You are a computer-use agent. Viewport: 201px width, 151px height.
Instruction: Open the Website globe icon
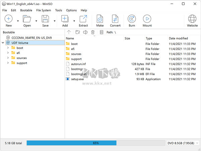coord(192,19)
